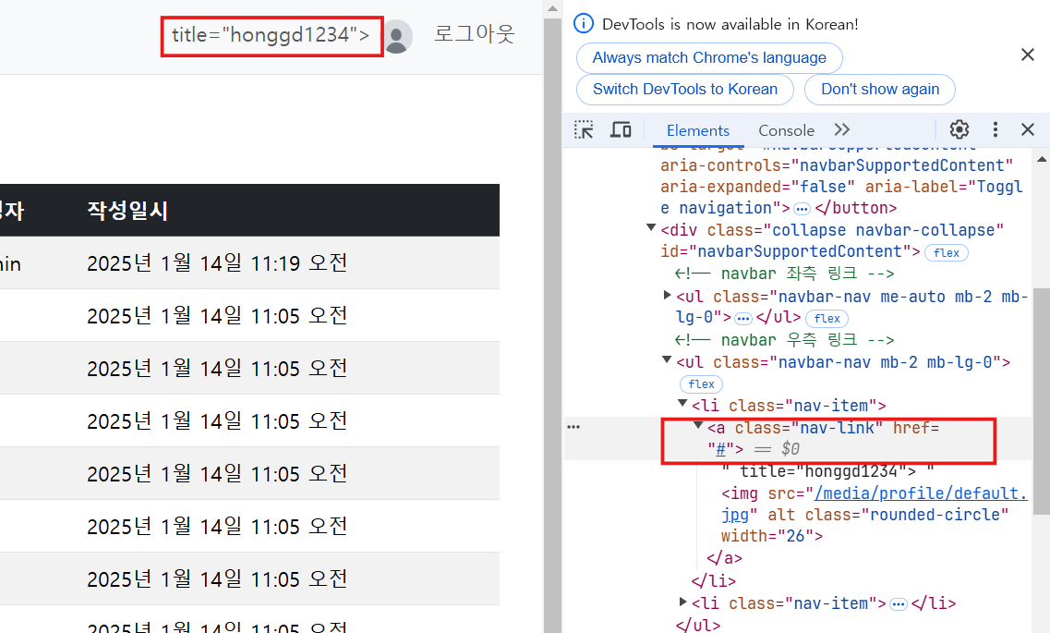Toggle flex badge under ul mb-2 mb-lg-0
1050x633 pixels.
[701, 383]
